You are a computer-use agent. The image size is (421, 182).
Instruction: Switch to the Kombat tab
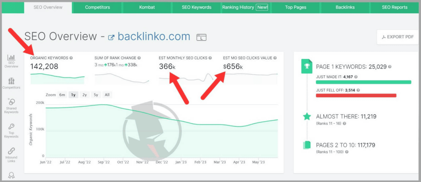pyautogui.click(x=147, y=7)
